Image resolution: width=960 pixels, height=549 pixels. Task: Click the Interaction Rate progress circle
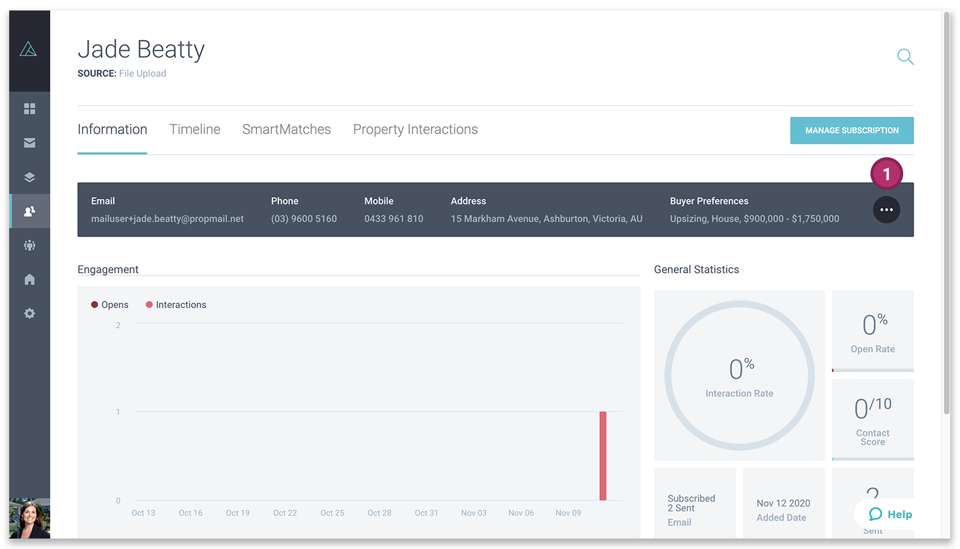pyautogui.click(x=739, y=375)
